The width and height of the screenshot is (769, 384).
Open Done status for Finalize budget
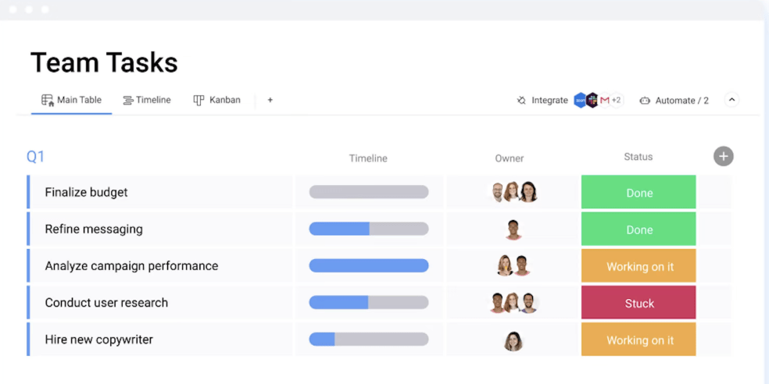[x=638, y=193]
